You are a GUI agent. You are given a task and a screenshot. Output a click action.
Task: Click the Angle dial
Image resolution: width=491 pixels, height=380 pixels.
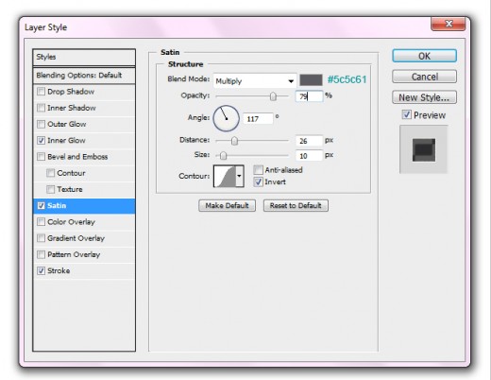[226, 118]
